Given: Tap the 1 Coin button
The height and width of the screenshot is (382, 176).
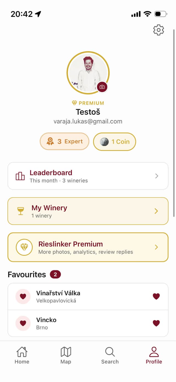Looking at the screenshot, I should pos(115,142).
